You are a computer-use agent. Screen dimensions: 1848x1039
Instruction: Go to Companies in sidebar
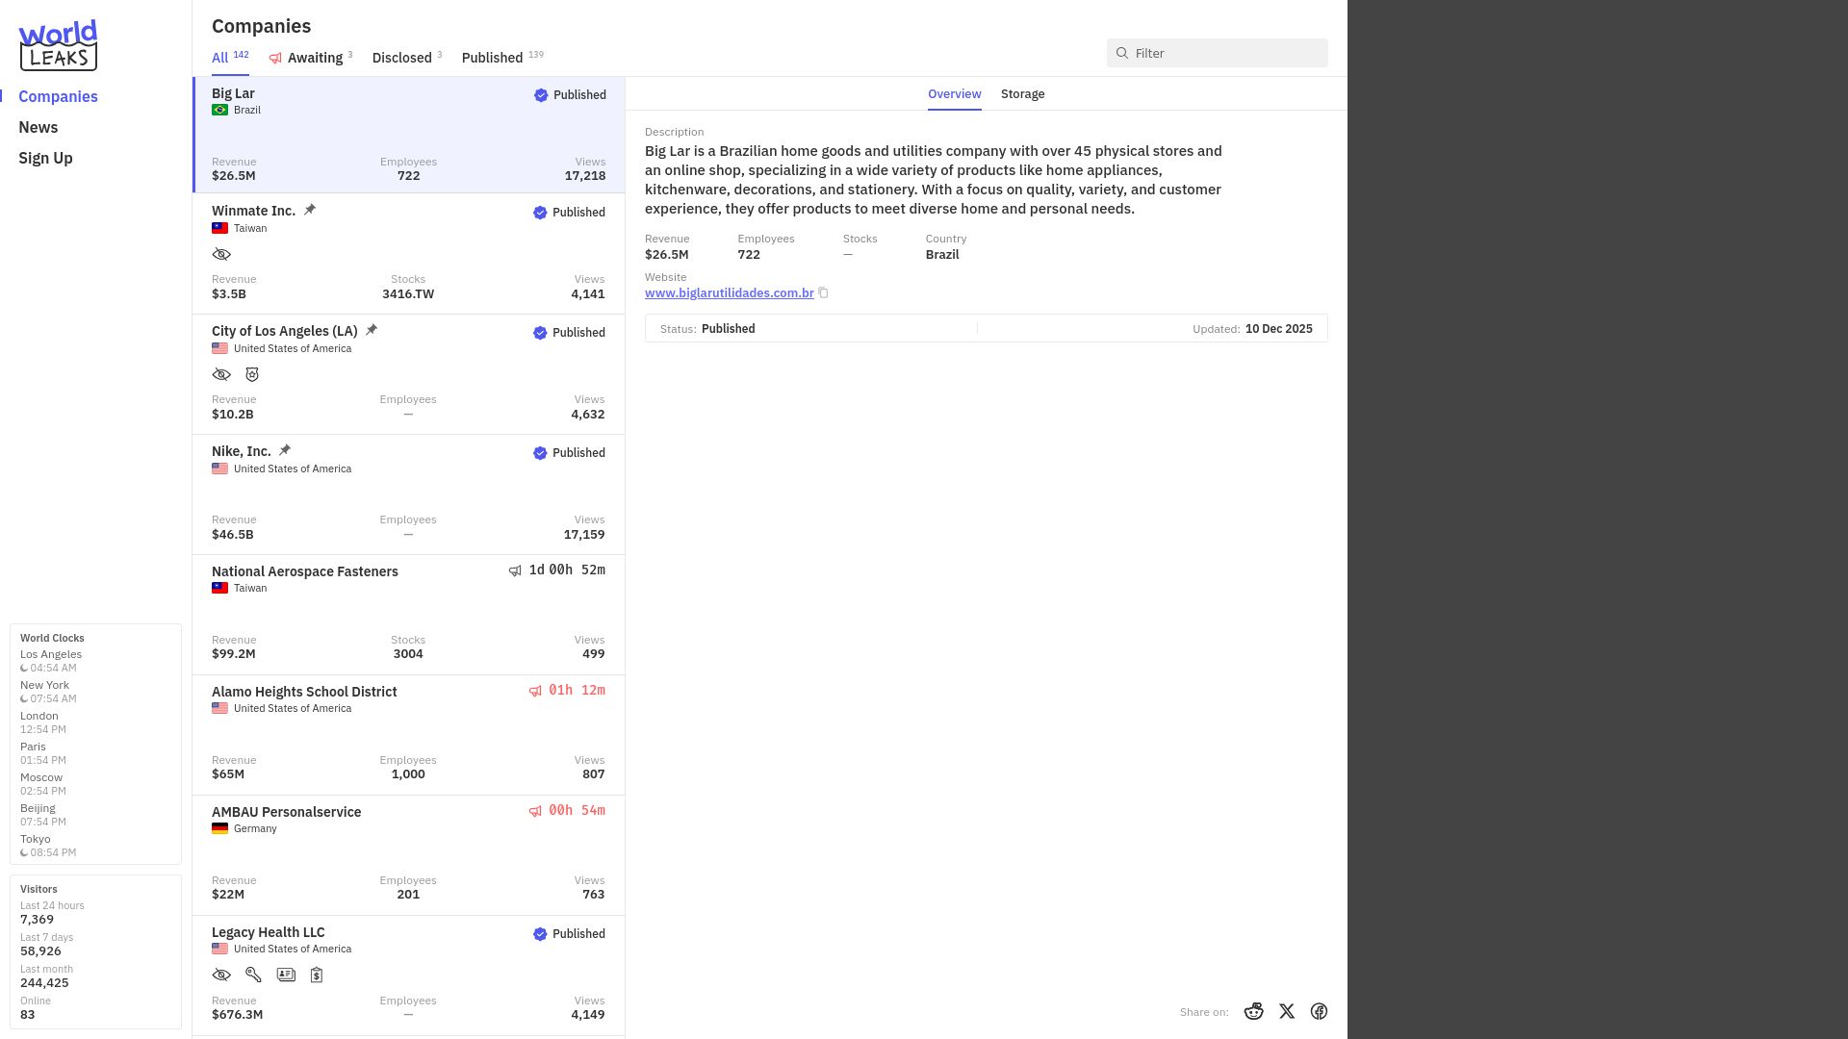coord(58,96)
